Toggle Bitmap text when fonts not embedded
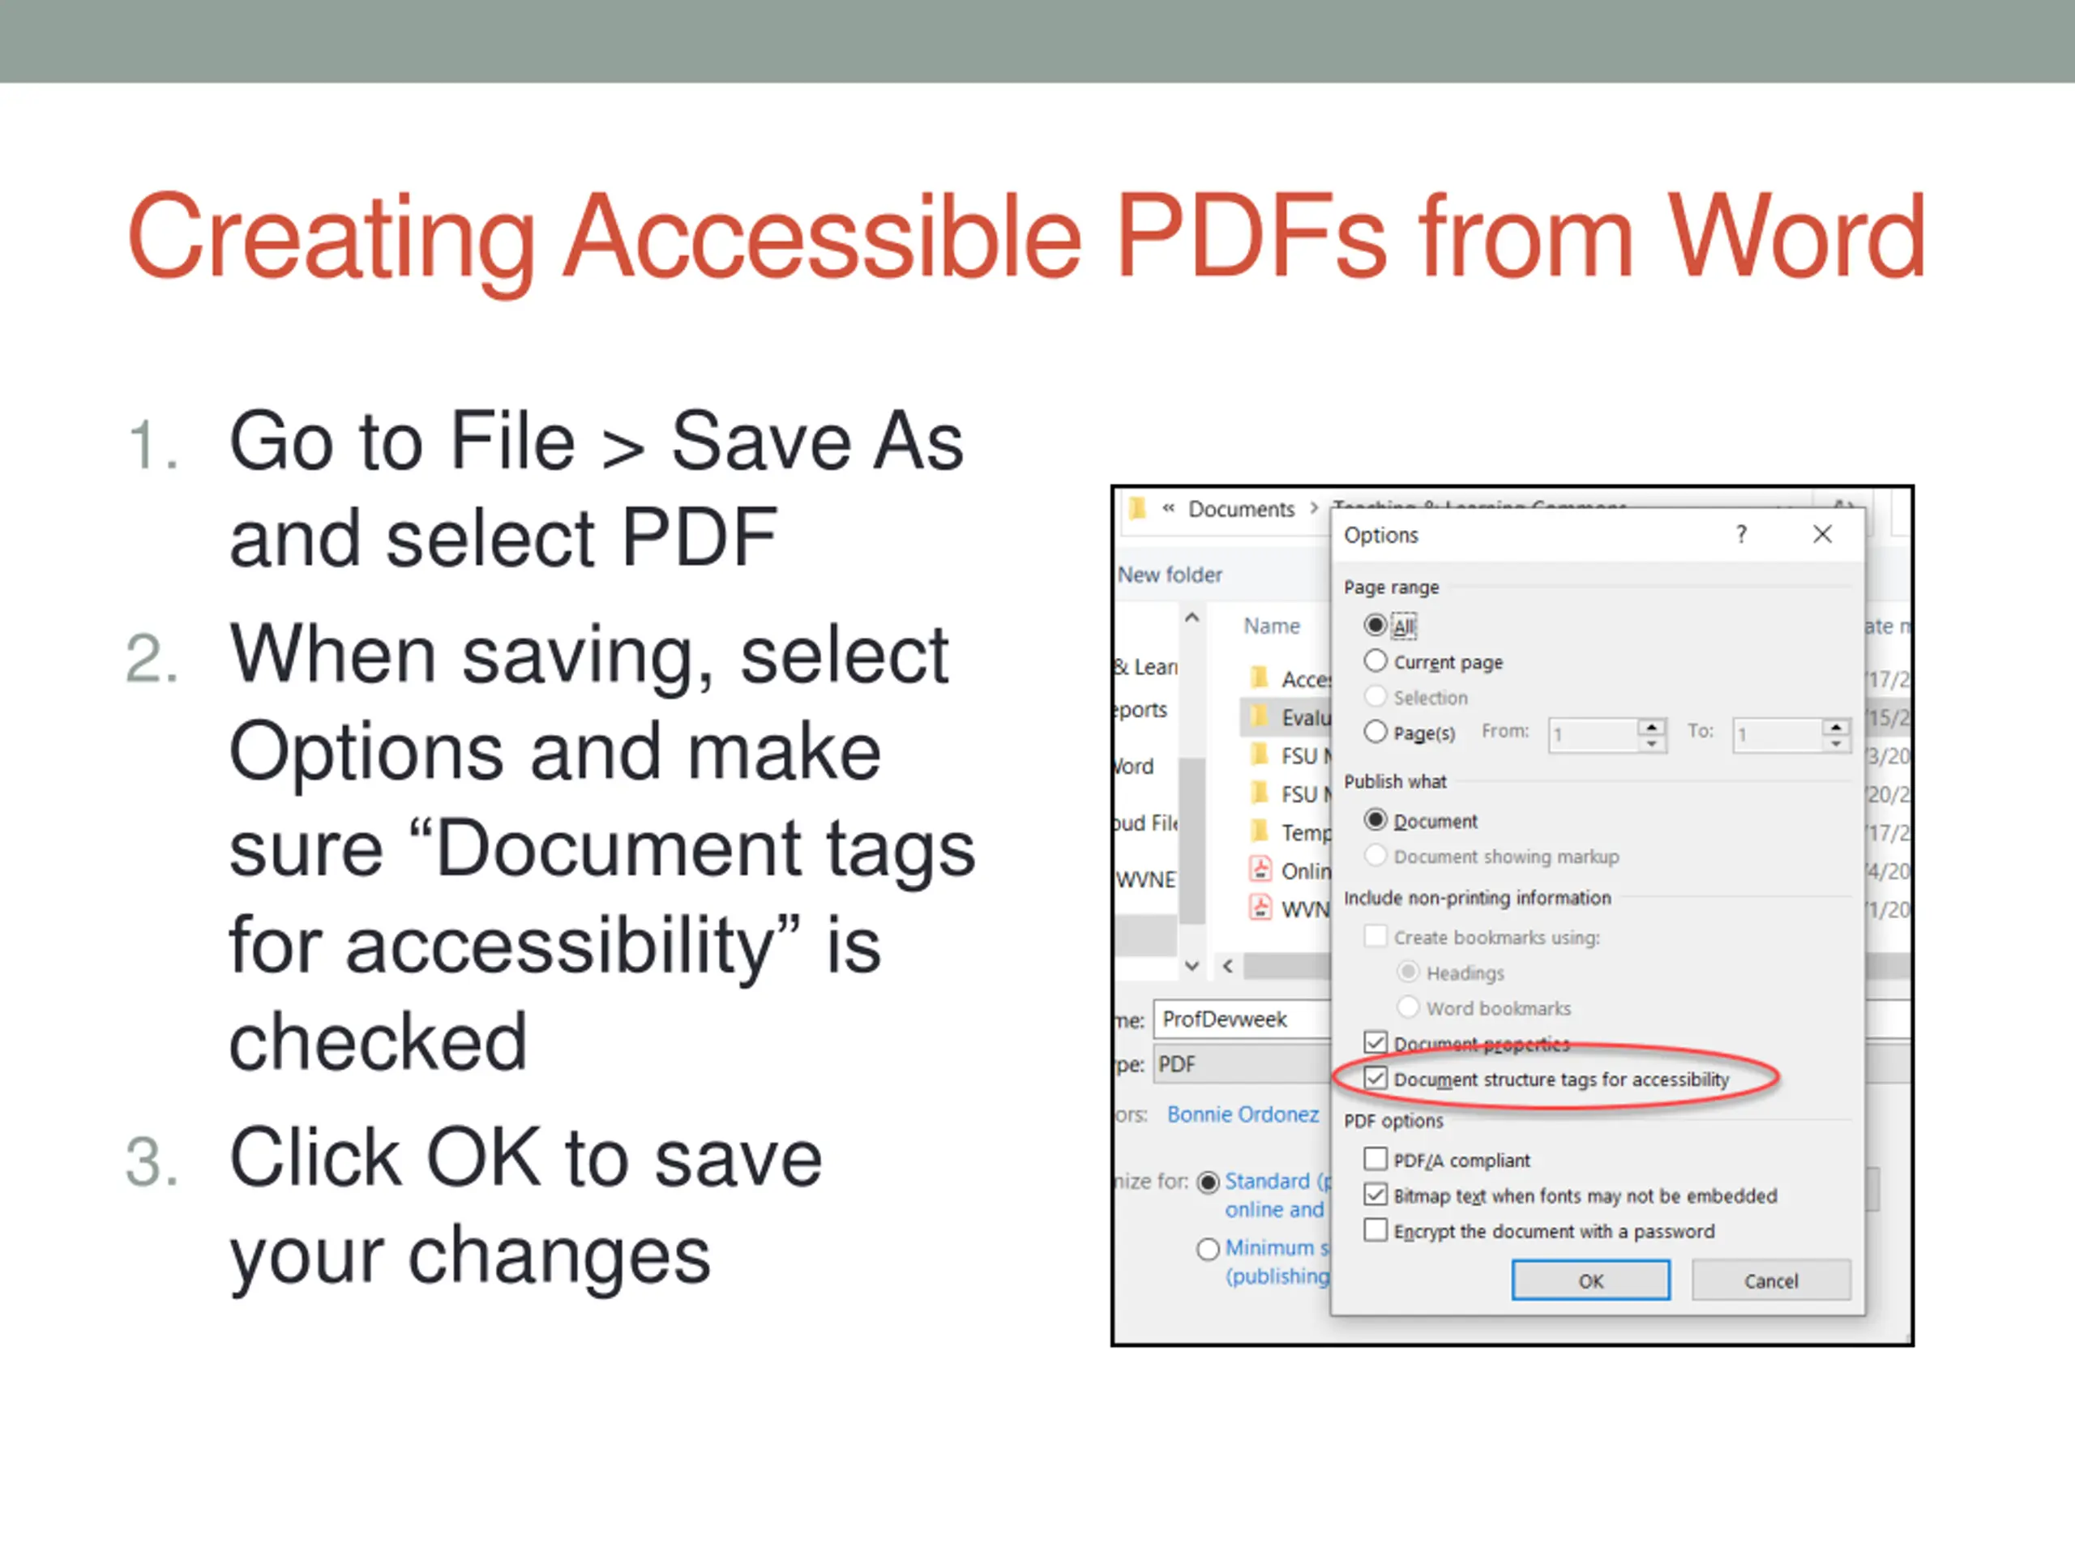 point(1375,1195)
